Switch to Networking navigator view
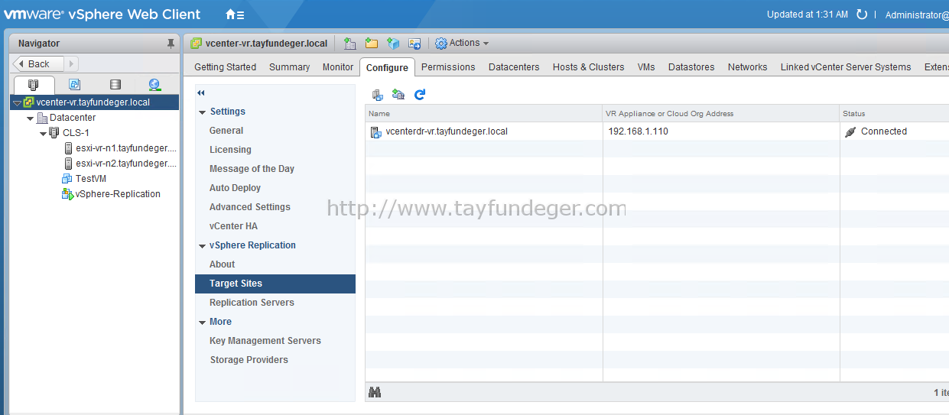 click(x=155, y=85)
